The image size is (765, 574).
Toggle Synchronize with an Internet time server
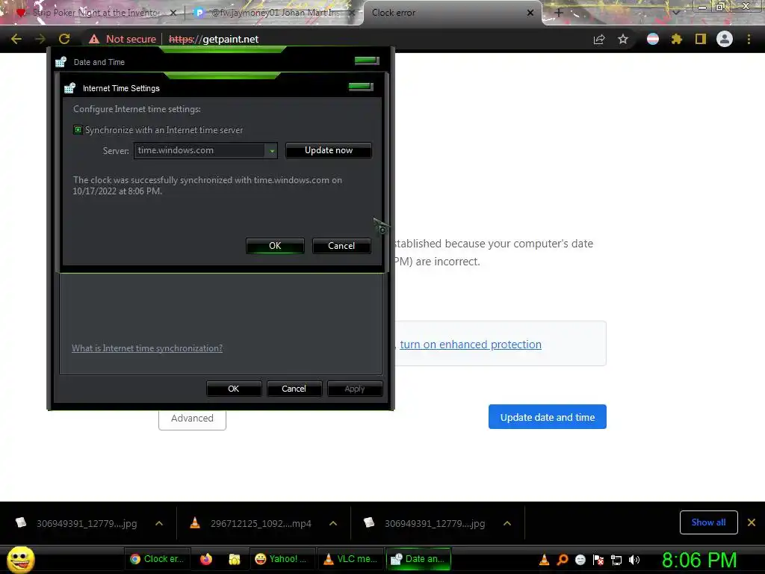[78, 130]
